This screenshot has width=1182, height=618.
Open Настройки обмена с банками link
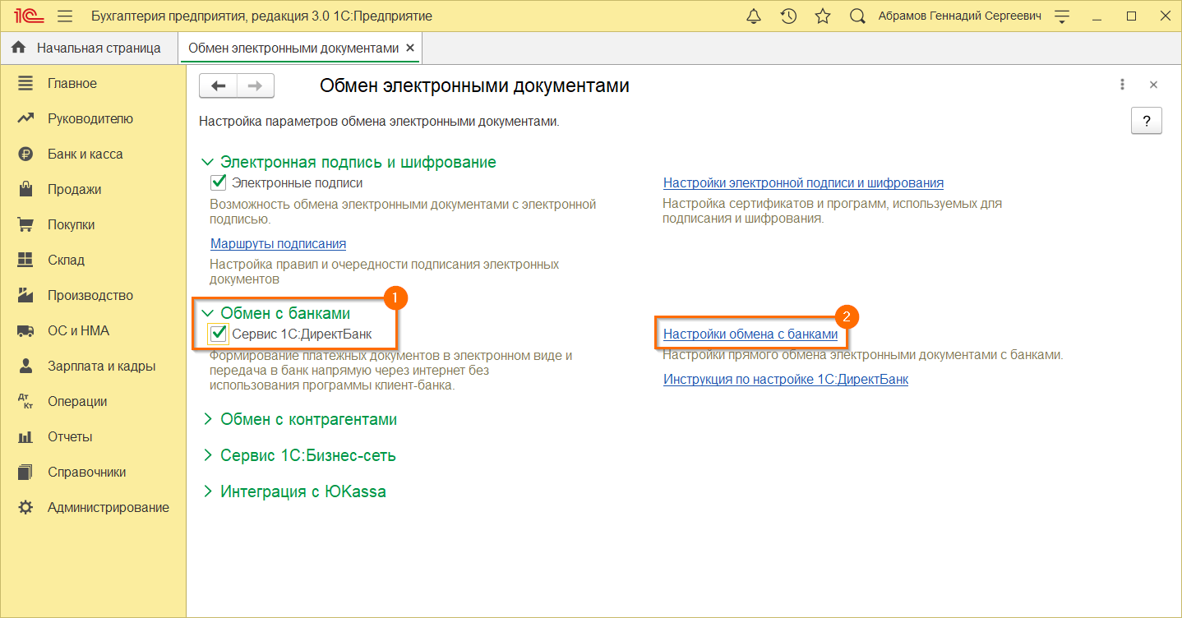point(750,334)
